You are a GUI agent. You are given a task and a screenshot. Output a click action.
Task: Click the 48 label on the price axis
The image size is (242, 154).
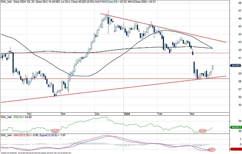235,3
